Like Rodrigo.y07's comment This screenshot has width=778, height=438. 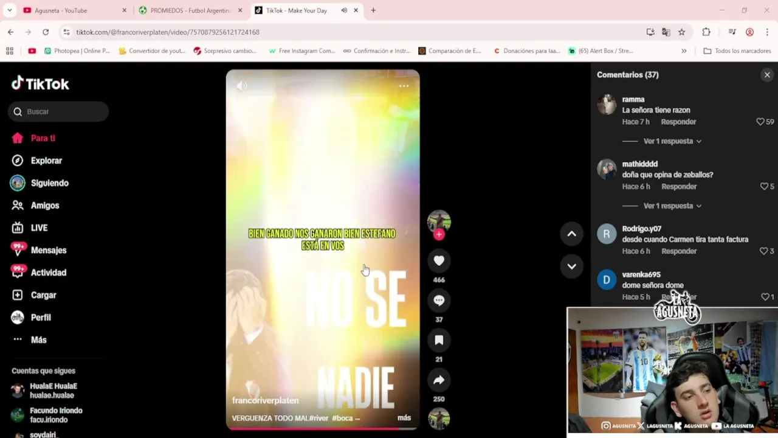point(764,251)
